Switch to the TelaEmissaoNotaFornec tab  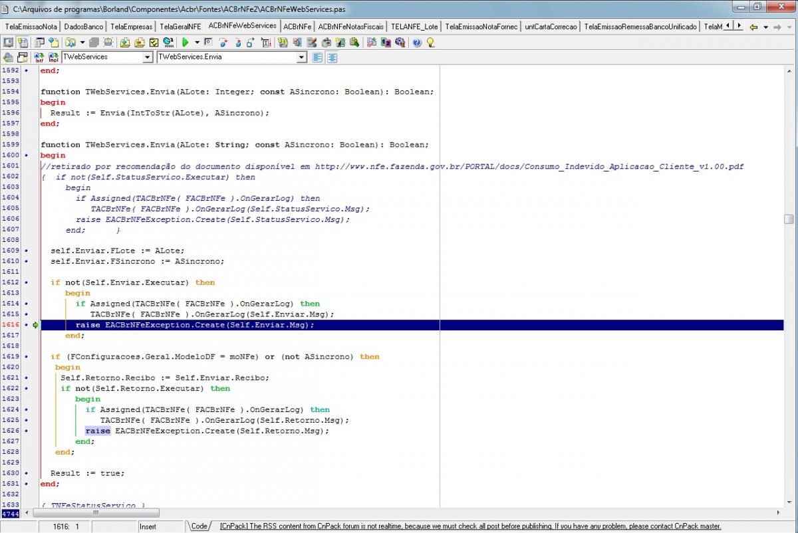(482, 27)
